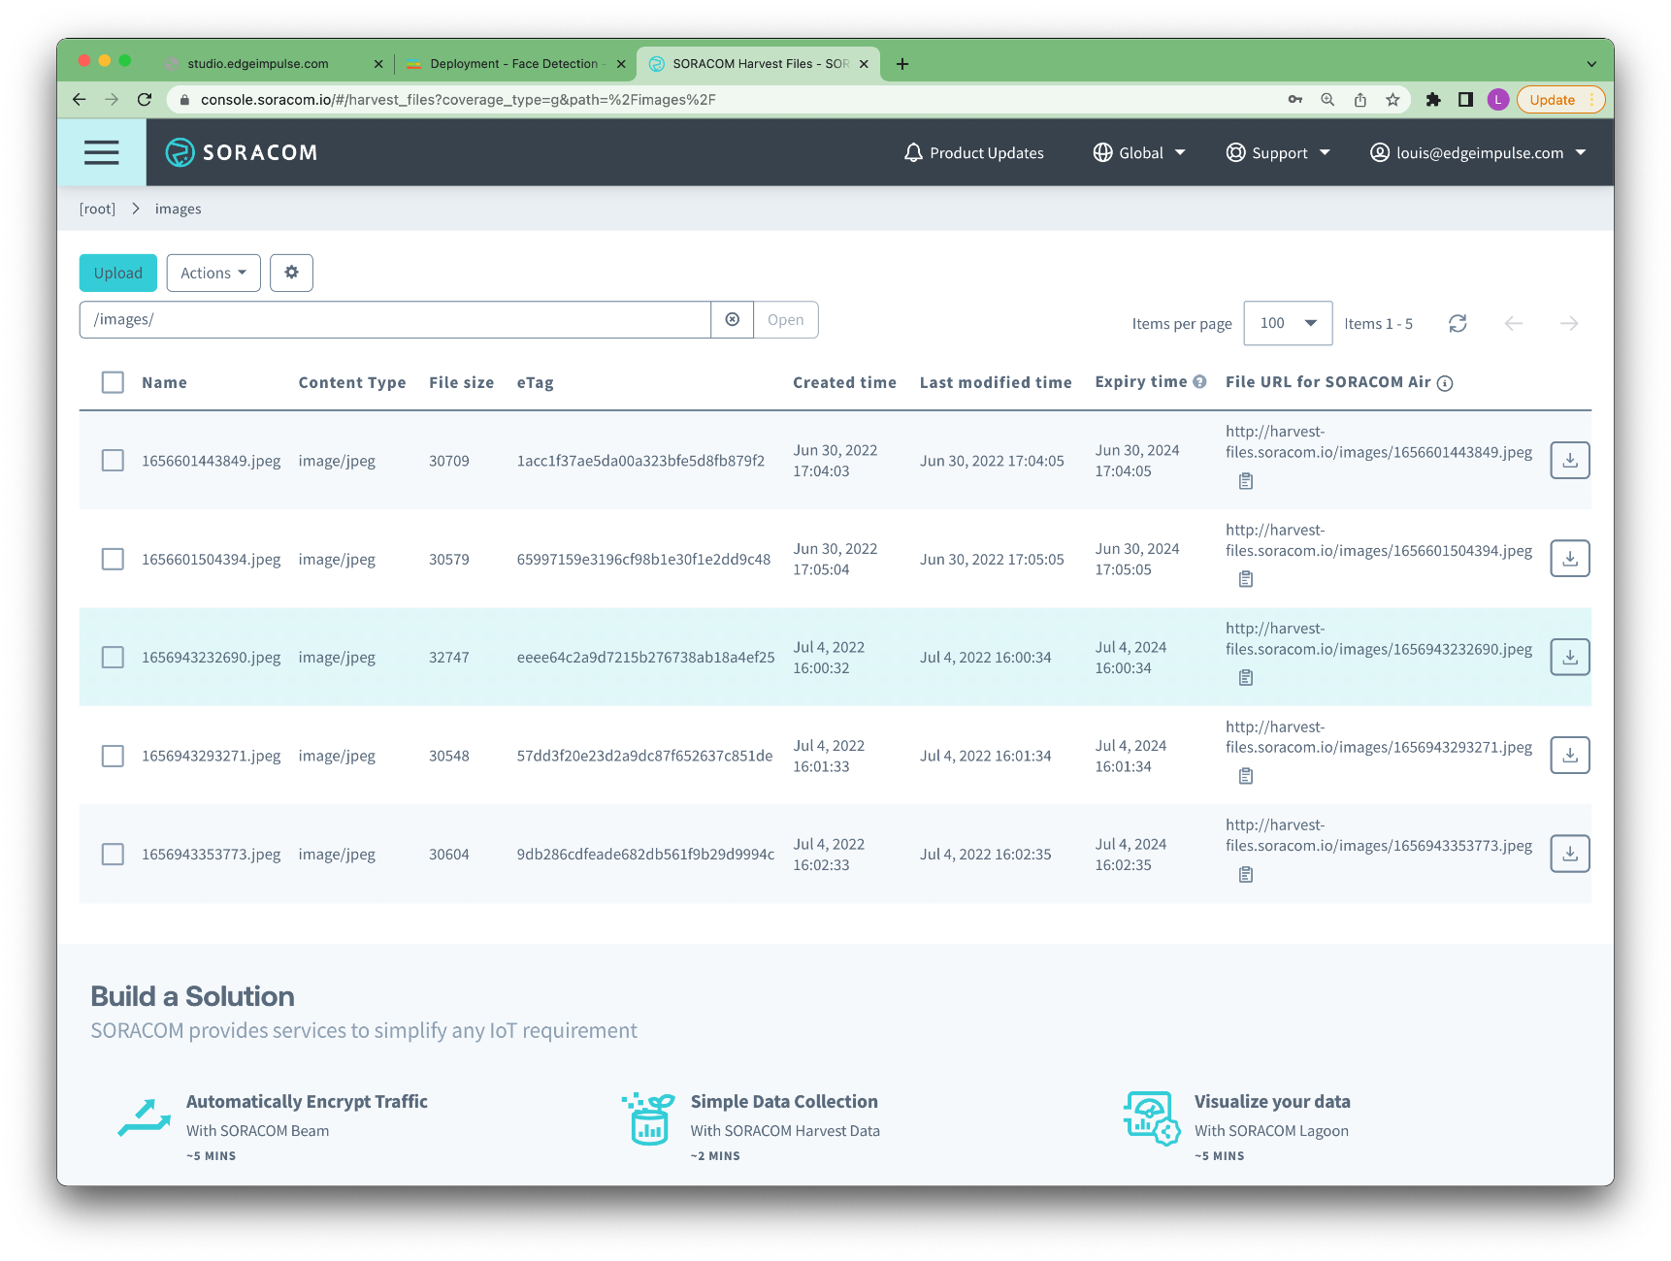1671x1261 pixels.
Task: Click eTag 57dd3f20e23d2a9dc87f652637c851de
Action: tap(645, 756)
